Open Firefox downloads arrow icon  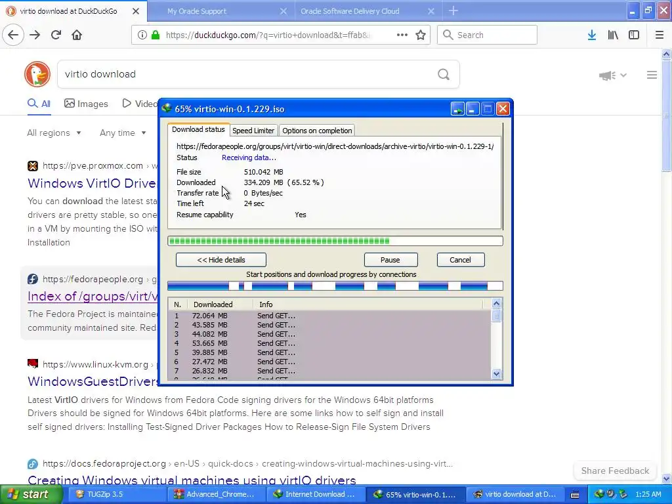pyautogui.click(x=592, y=35)
